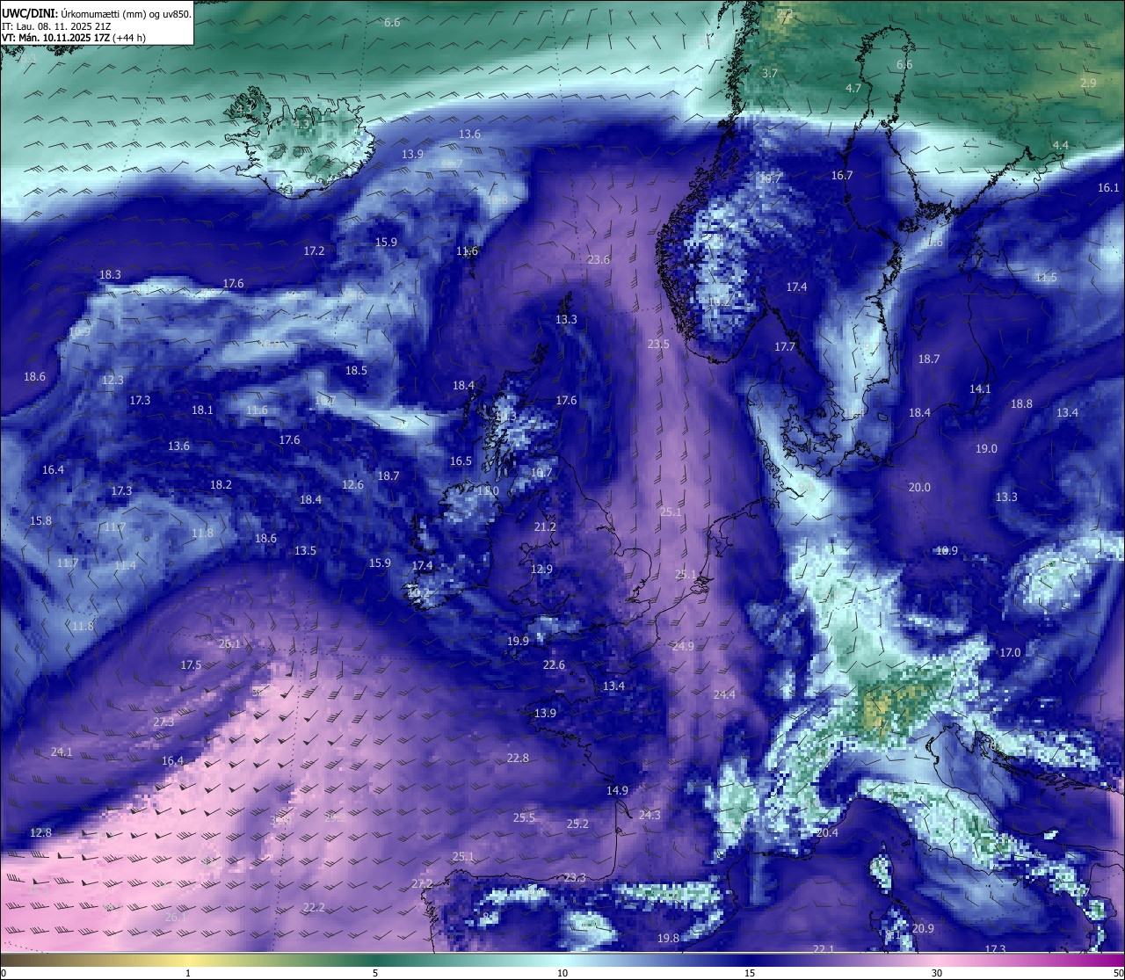
Task: Click the 13.5 map value
Action: coord(305,550)
